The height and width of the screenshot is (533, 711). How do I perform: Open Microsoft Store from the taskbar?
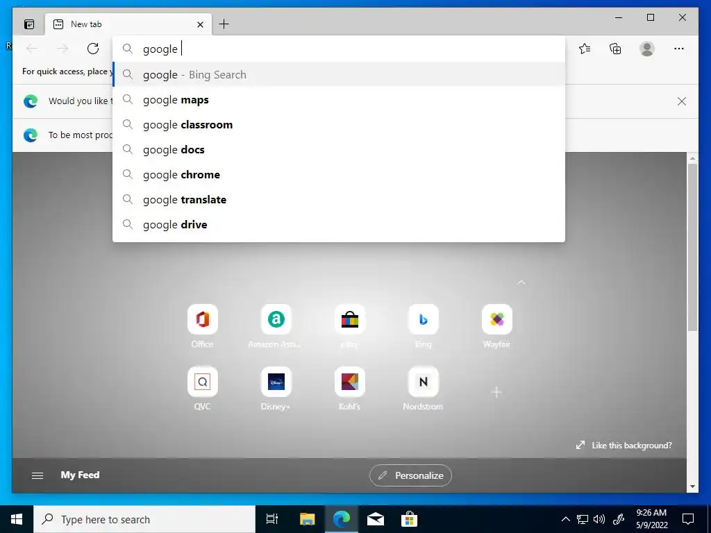pos(409,519)
